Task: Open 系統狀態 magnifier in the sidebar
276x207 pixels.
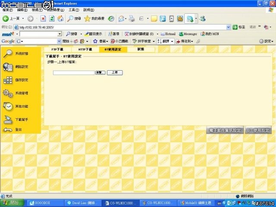Action: click(8, 53)
